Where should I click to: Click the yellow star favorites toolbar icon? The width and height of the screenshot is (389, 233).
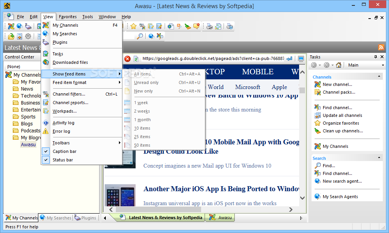pyautogui.click(x=133, y=26)
